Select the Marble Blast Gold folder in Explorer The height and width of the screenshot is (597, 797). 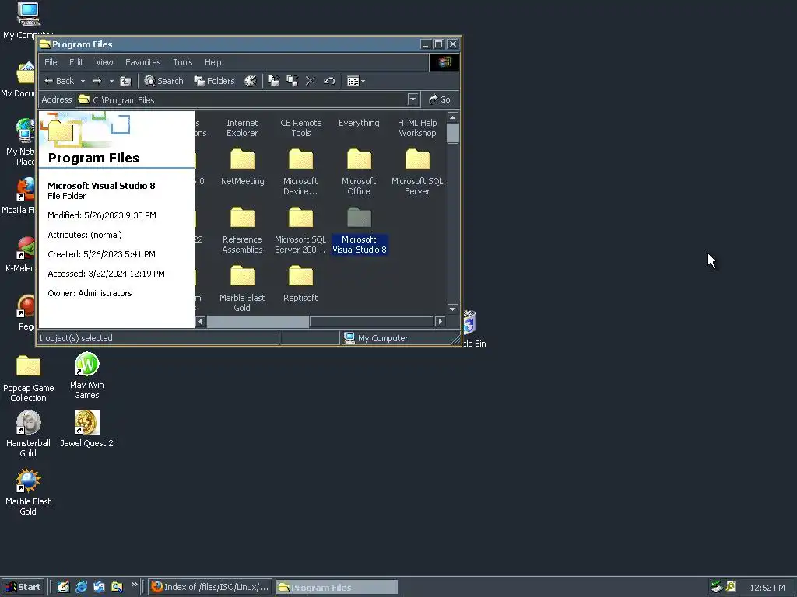pos(242,289)
